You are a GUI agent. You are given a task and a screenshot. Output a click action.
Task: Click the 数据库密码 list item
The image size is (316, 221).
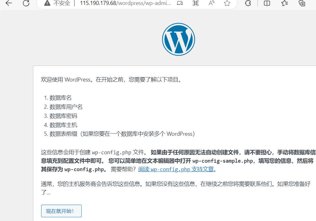[63, 116]
